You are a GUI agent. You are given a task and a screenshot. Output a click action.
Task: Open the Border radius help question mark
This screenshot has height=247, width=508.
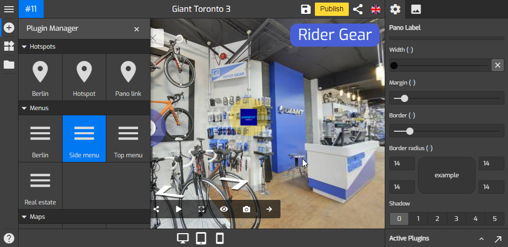[x=429, y=149]
